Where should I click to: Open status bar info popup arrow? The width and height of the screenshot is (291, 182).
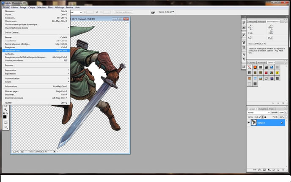(54, 152)
